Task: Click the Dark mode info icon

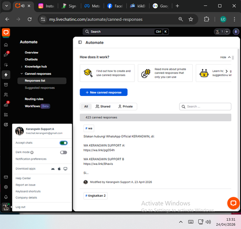Action: pos(32,152)
